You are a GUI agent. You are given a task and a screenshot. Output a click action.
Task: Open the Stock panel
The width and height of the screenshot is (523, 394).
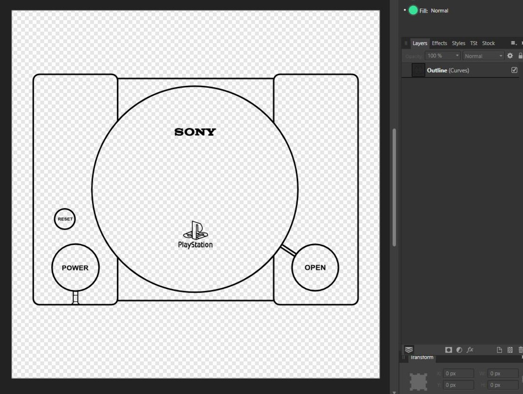(x=488, y=43)
